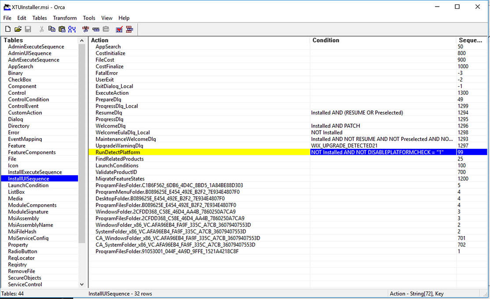
Task: Open the Tools menu
Action: (89, 18)
